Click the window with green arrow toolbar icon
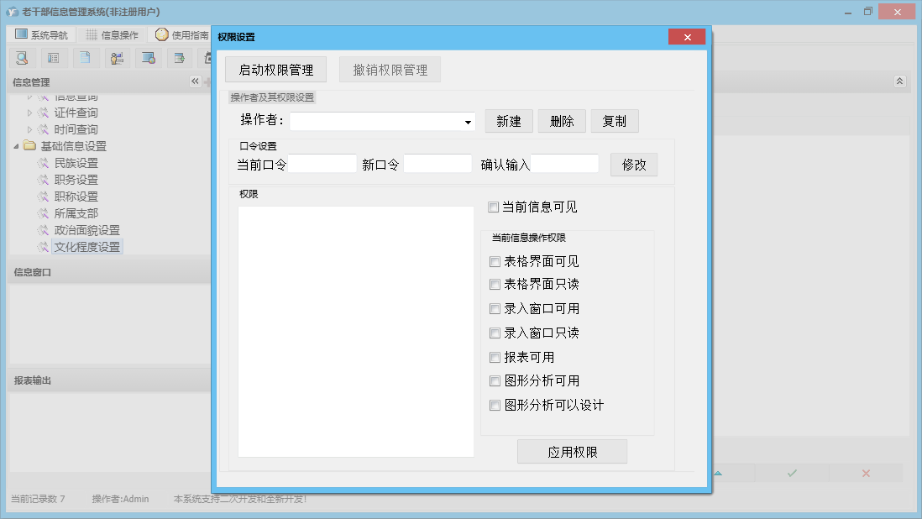Screen dimensions: 922x519 pyautogui.click(x=180, y=58)
